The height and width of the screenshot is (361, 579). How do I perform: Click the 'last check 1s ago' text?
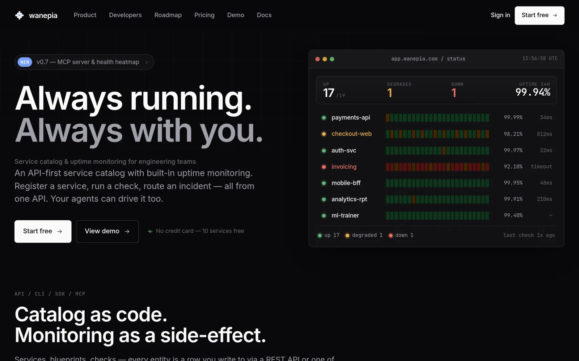pyautogui.click(x=529, y=235)
